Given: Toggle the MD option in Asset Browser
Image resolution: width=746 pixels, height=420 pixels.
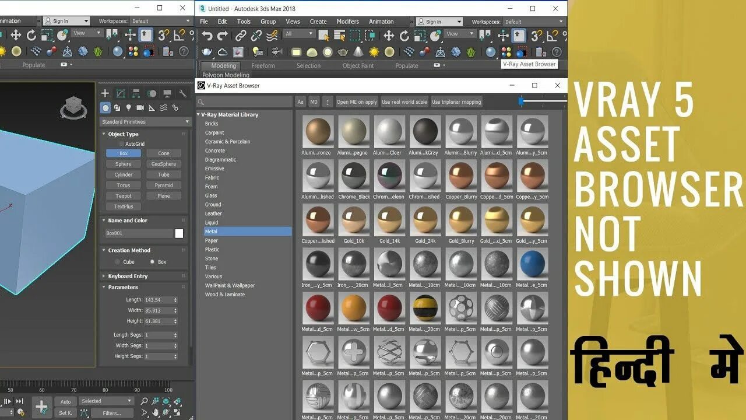Looking at the screenshot, I should pyautogui.click(x=314, y=102).
